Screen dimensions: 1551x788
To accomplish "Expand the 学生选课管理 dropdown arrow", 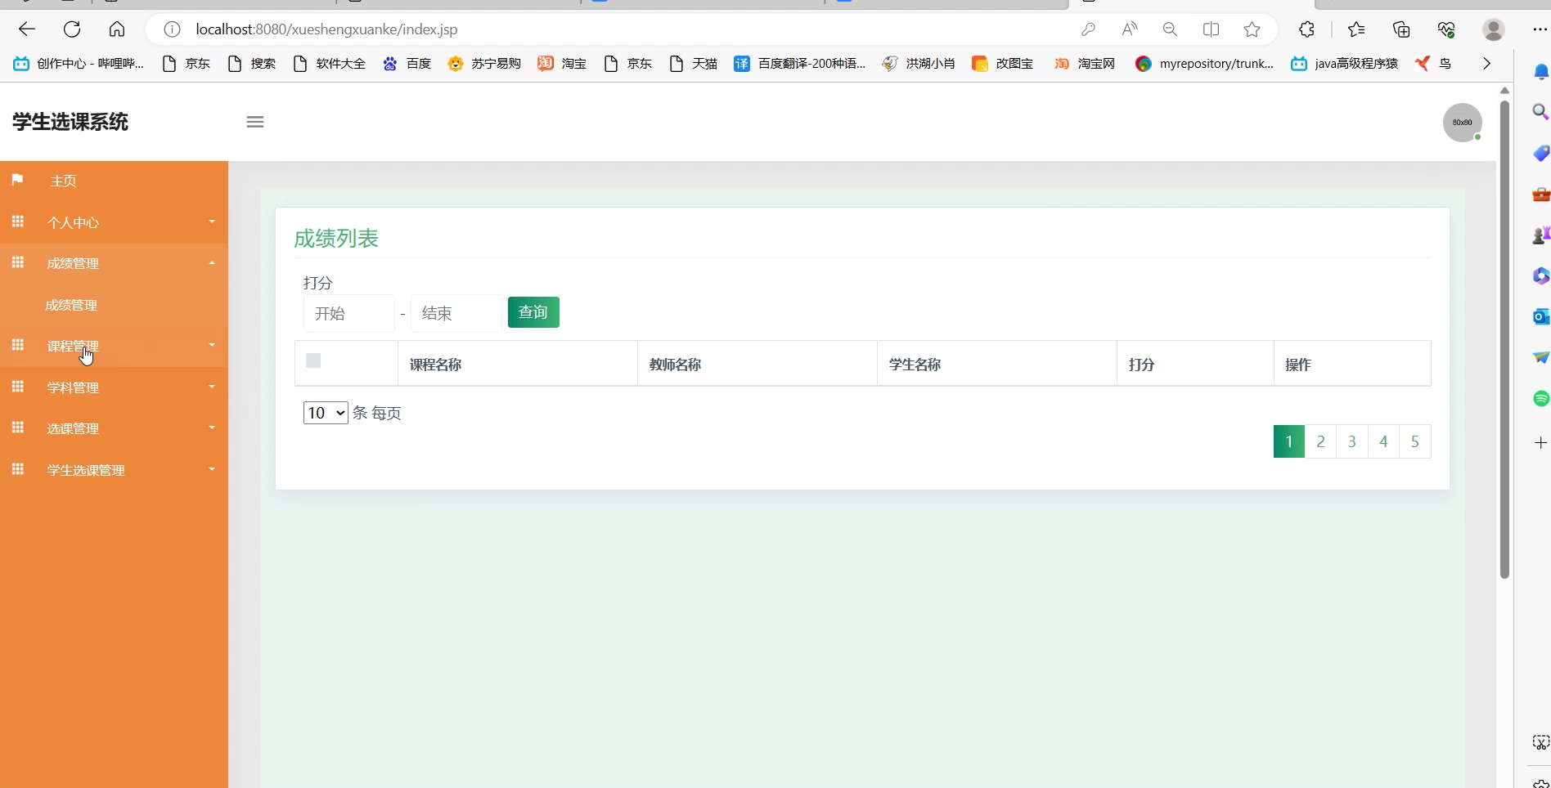I will tap(212, 469).
